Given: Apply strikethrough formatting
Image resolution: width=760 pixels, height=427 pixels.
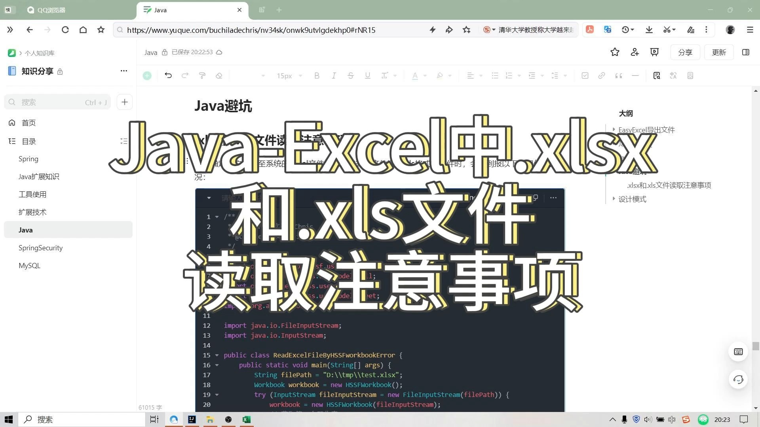Looking at the screenshot, I should [x=351, y=76].
